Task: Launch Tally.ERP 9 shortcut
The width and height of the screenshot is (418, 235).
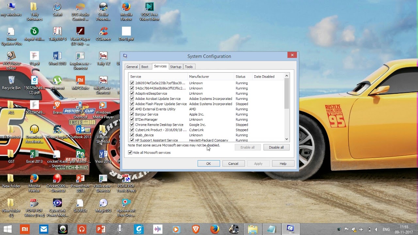Action: click(x=57, y=34)
